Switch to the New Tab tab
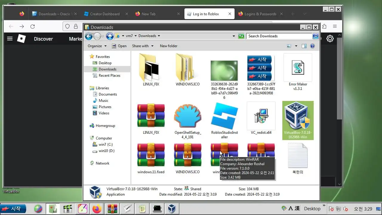Viewport: 382px width, 215px height. pos(157,14)
